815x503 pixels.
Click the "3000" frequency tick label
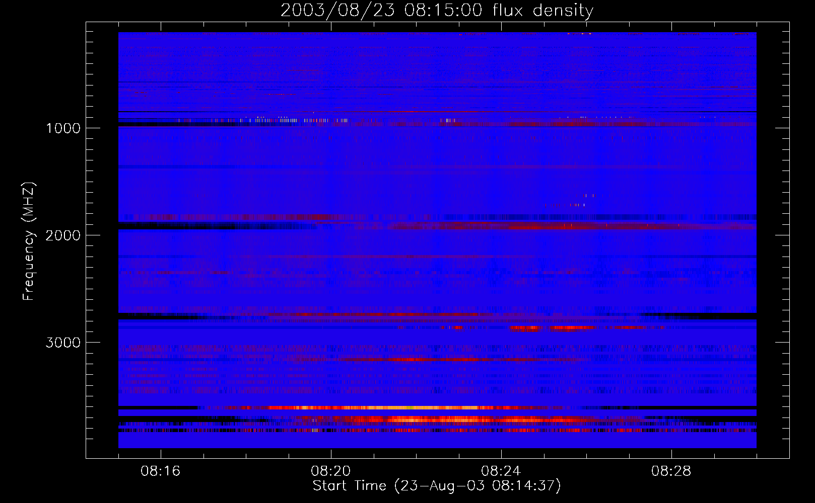point(63,343)
